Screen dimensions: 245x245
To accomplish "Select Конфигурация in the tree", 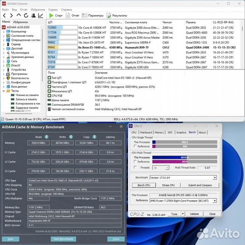I will click(x=20, y=82).
